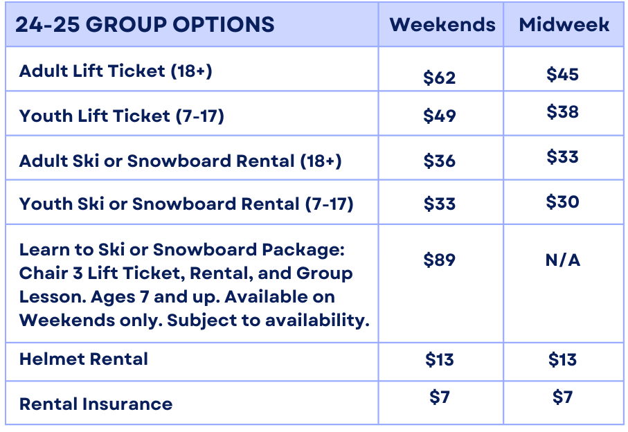The image size is (628, 432).
Task: Click the $89 Learn to Ski package price
Action: (440, 260)
